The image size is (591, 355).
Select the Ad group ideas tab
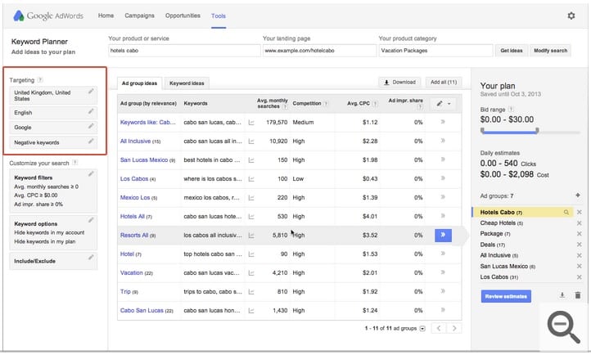tap(139, 83)
